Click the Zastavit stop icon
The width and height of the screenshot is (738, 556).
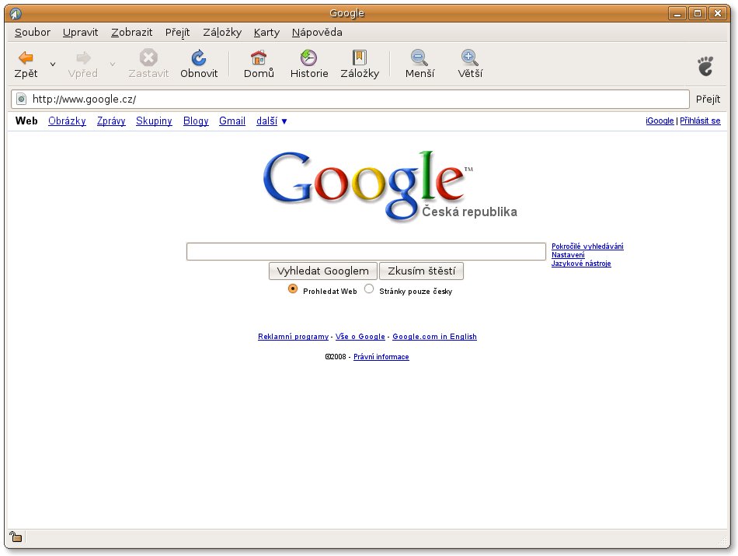click(148, 58)
